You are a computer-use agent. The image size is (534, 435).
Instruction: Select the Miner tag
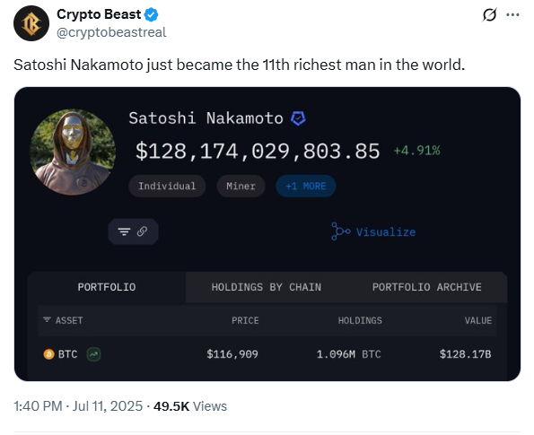[x=241, y=187]
